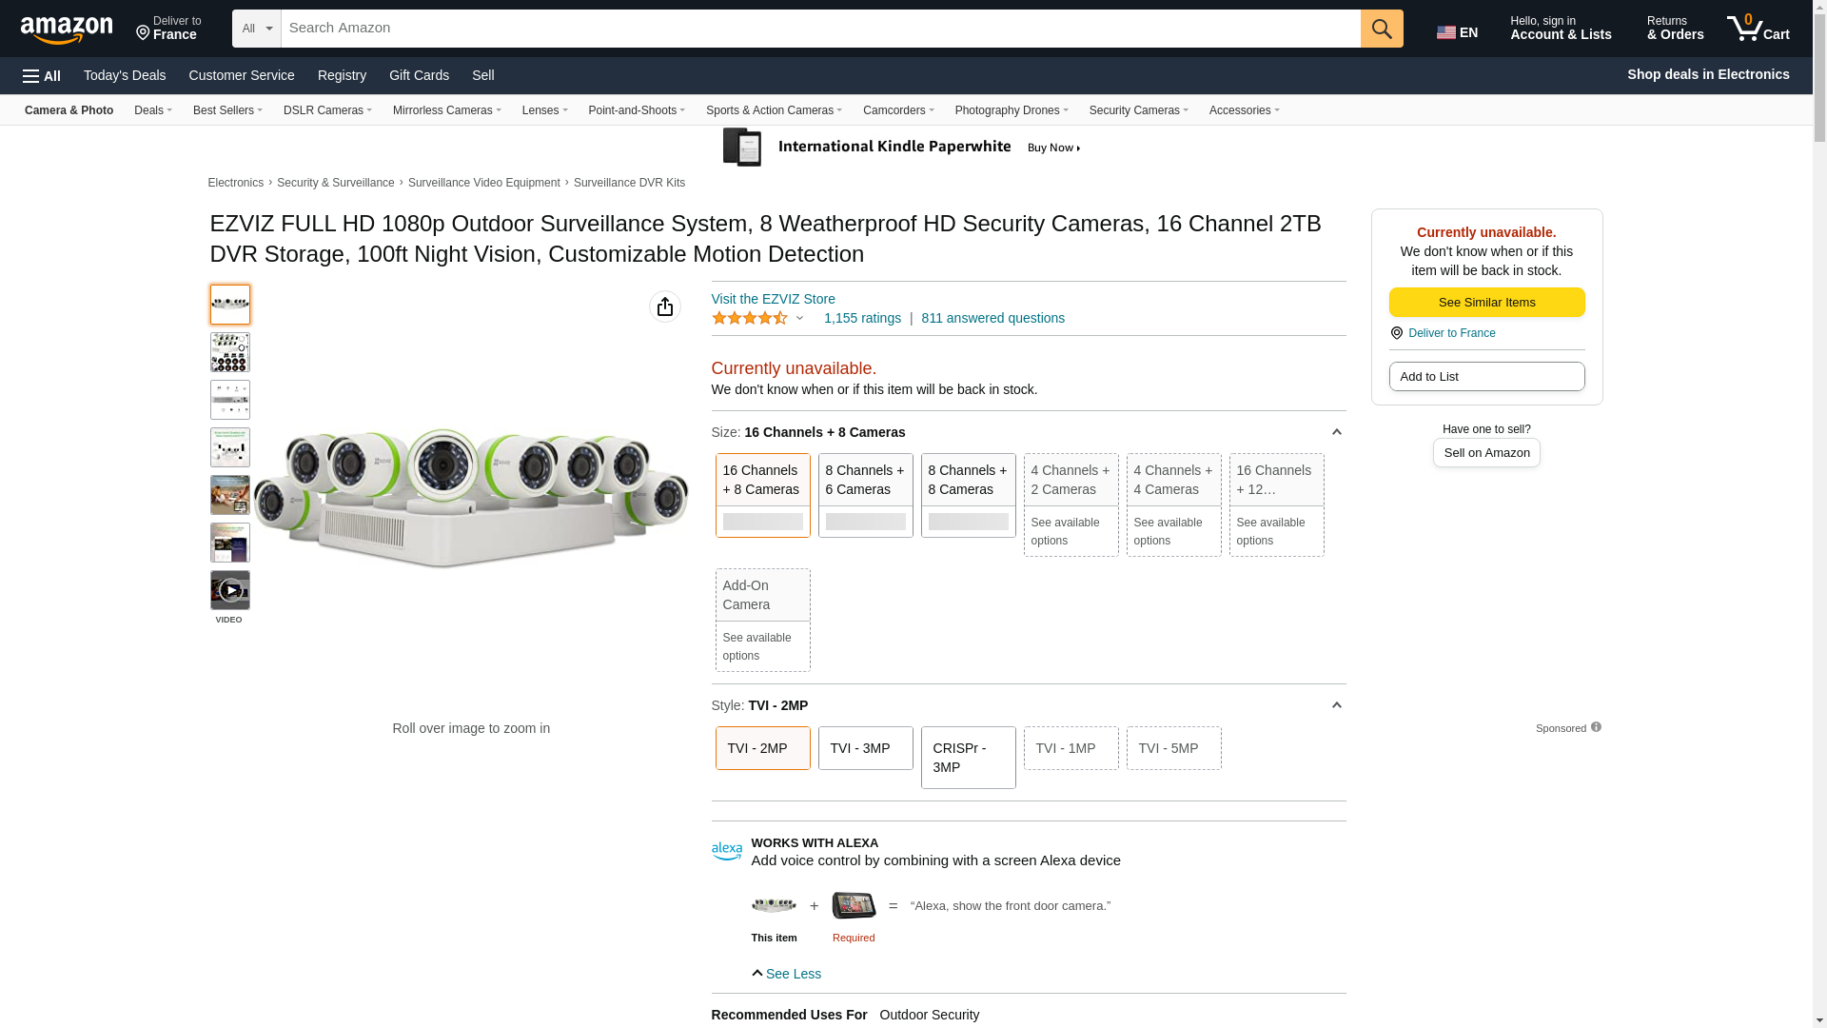Click the search magnifier button
Screen dimensions: 1827x1028
[x=1381, y=29]
